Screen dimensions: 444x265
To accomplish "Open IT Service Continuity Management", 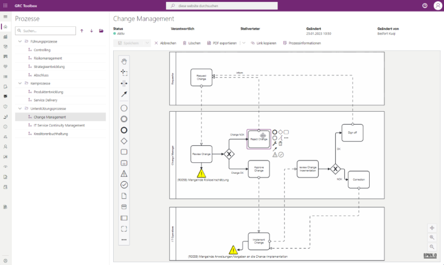I will [x=59, y=125].
